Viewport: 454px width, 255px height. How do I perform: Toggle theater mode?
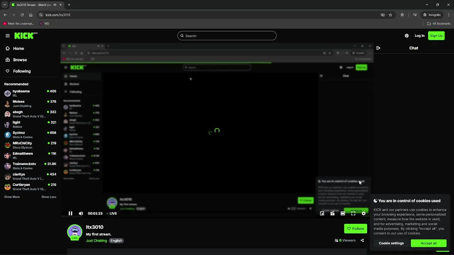(x=343, y=213)
